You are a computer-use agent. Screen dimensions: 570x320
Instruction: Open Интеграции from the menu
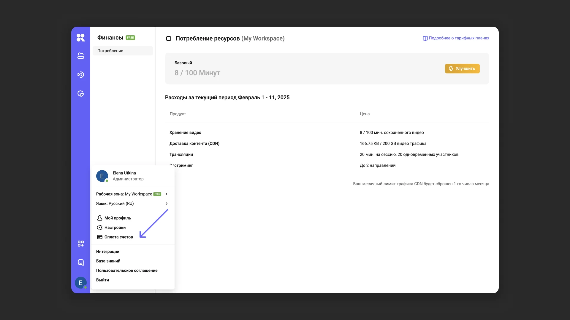pyautogui.click(x=108, y=252)
